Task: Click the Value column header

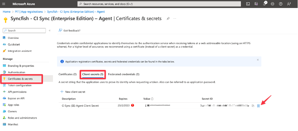Action: 147,99
